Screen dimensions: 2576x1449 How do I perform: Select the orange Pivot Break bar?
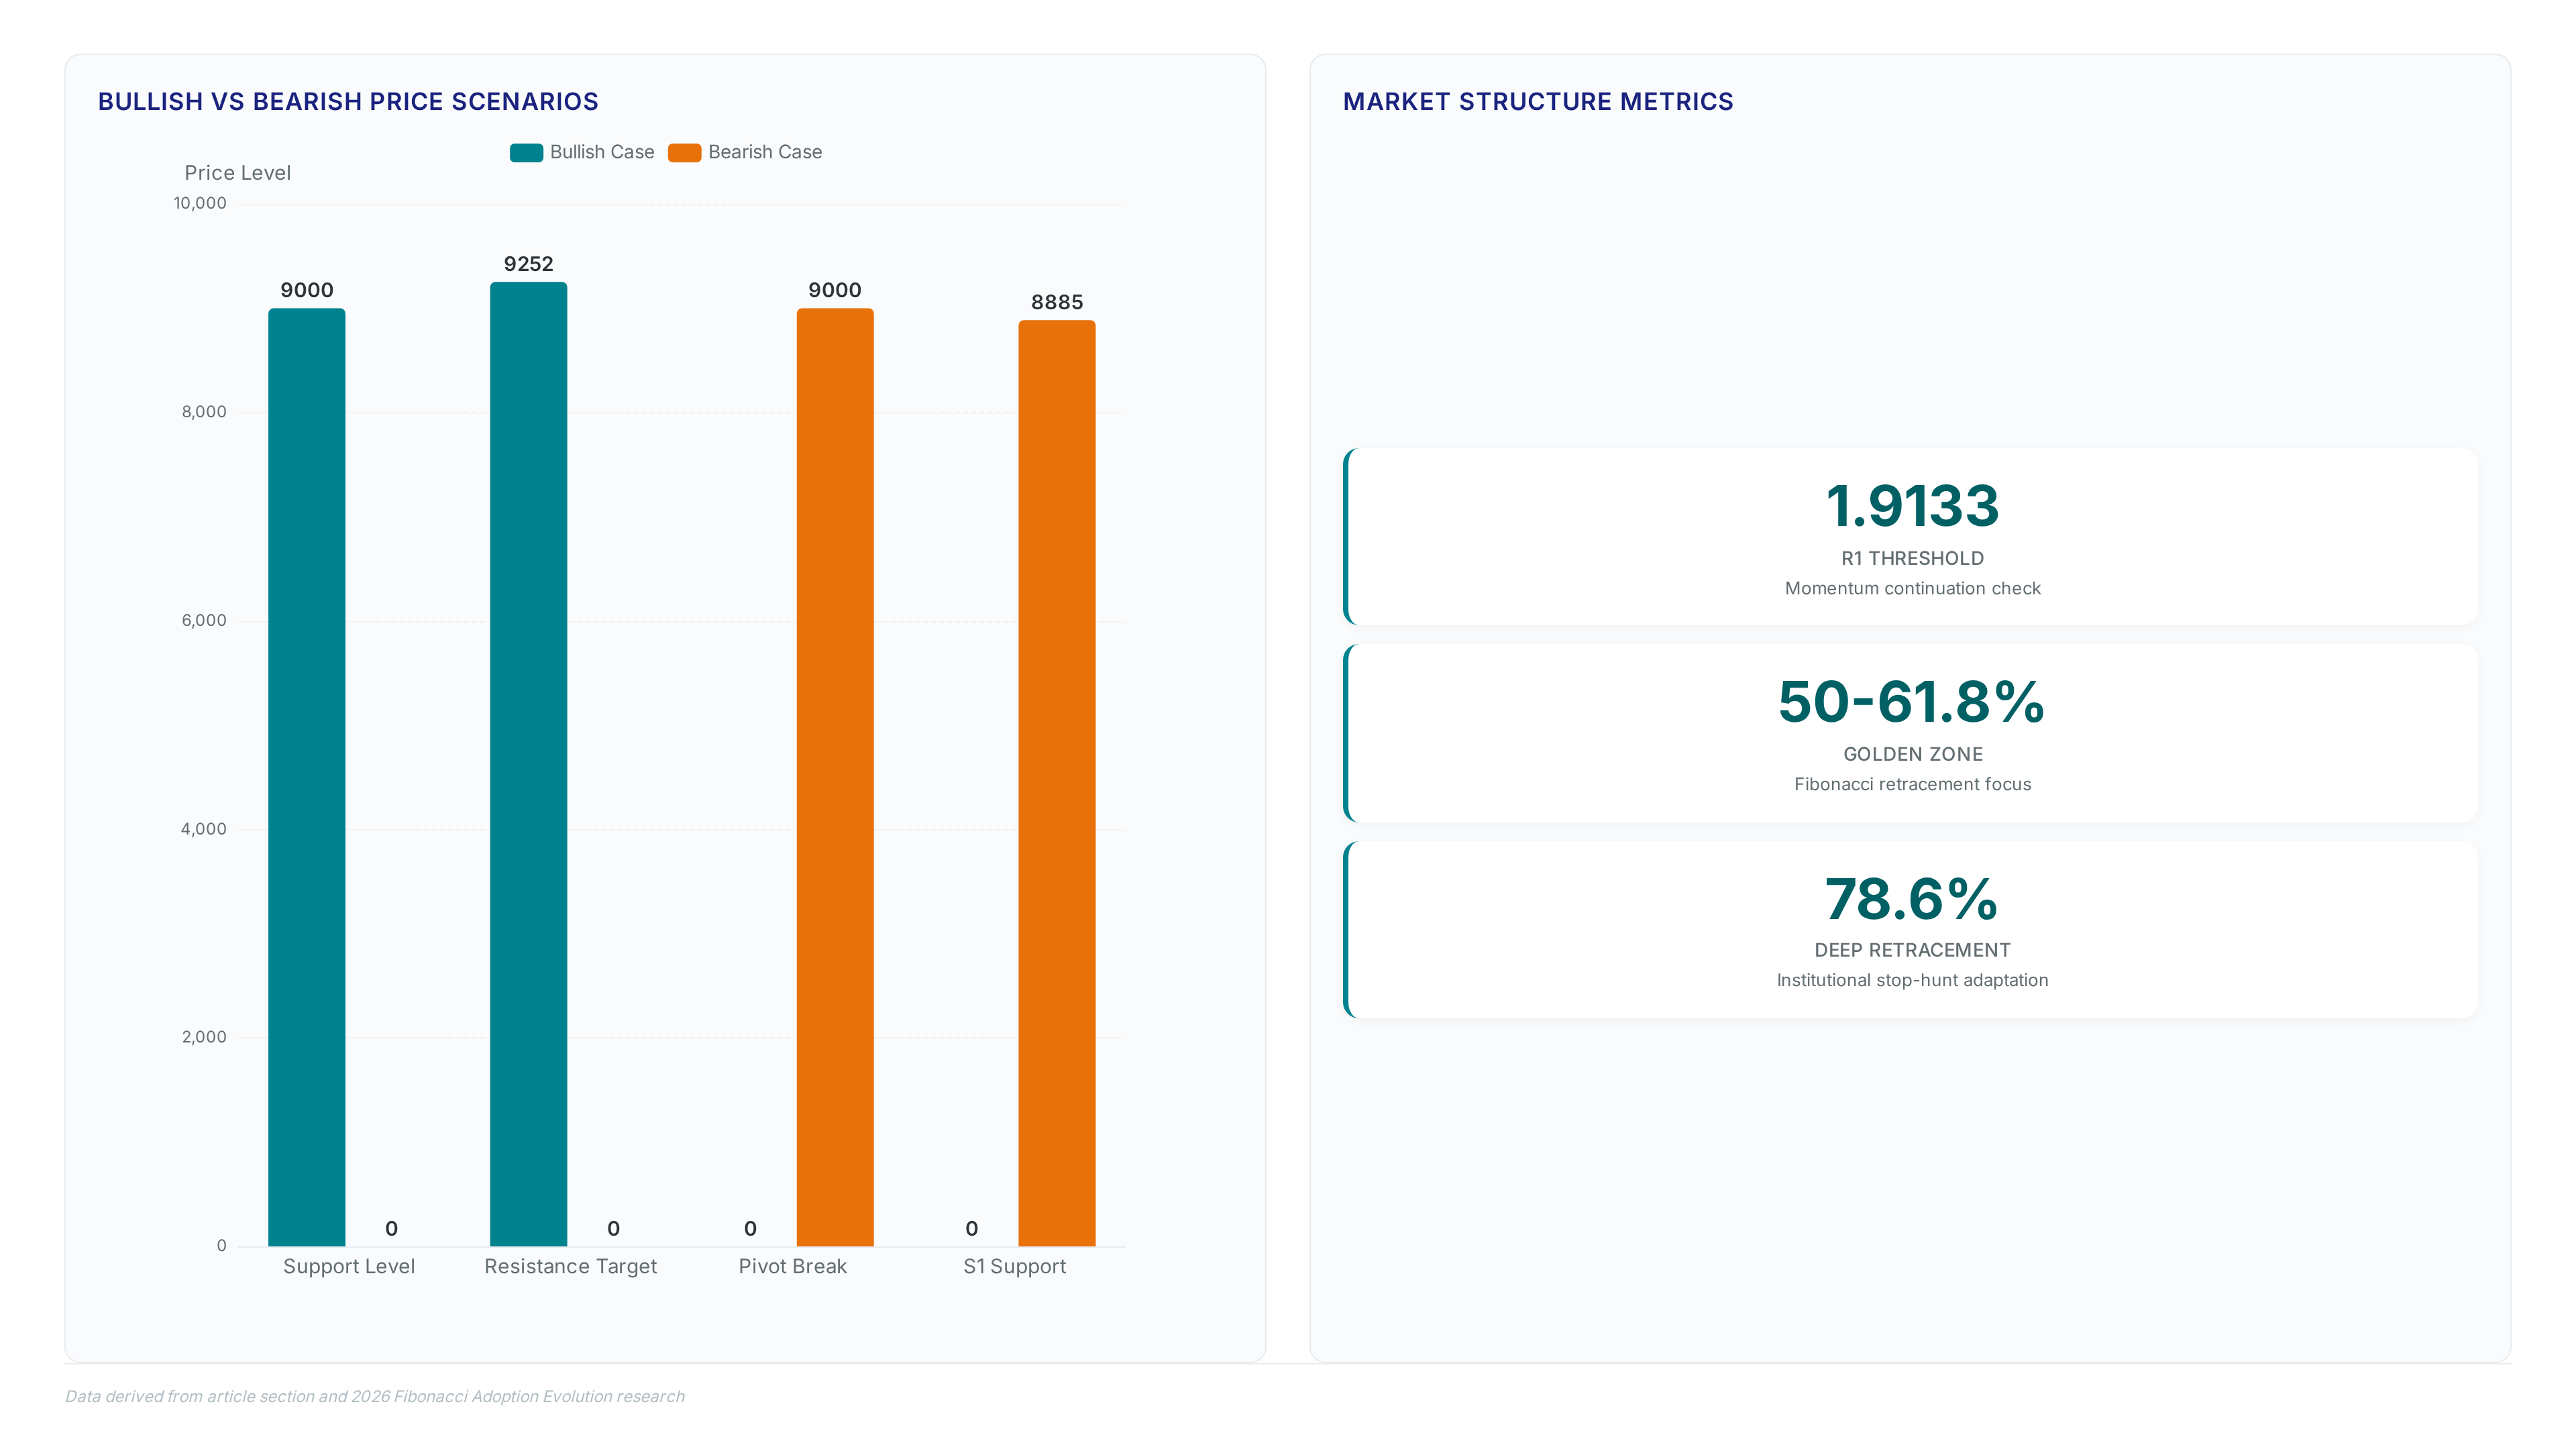coord(835,777)
